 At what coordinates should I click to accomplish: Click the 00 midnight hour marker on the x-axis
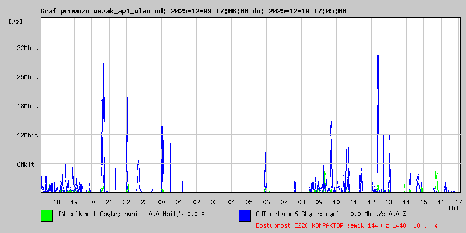click(x=161, y=202)
